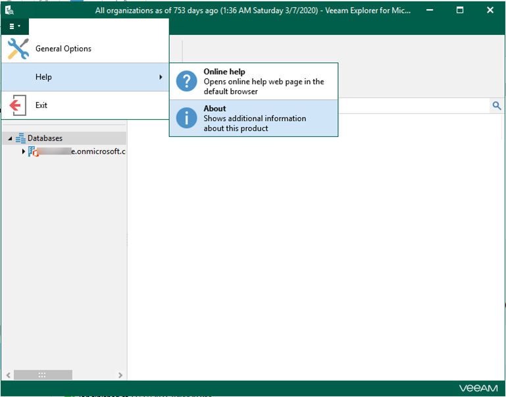Click the magnifier search icon
This screenshot has height=397, width=506.
click(x=497, y=105)
